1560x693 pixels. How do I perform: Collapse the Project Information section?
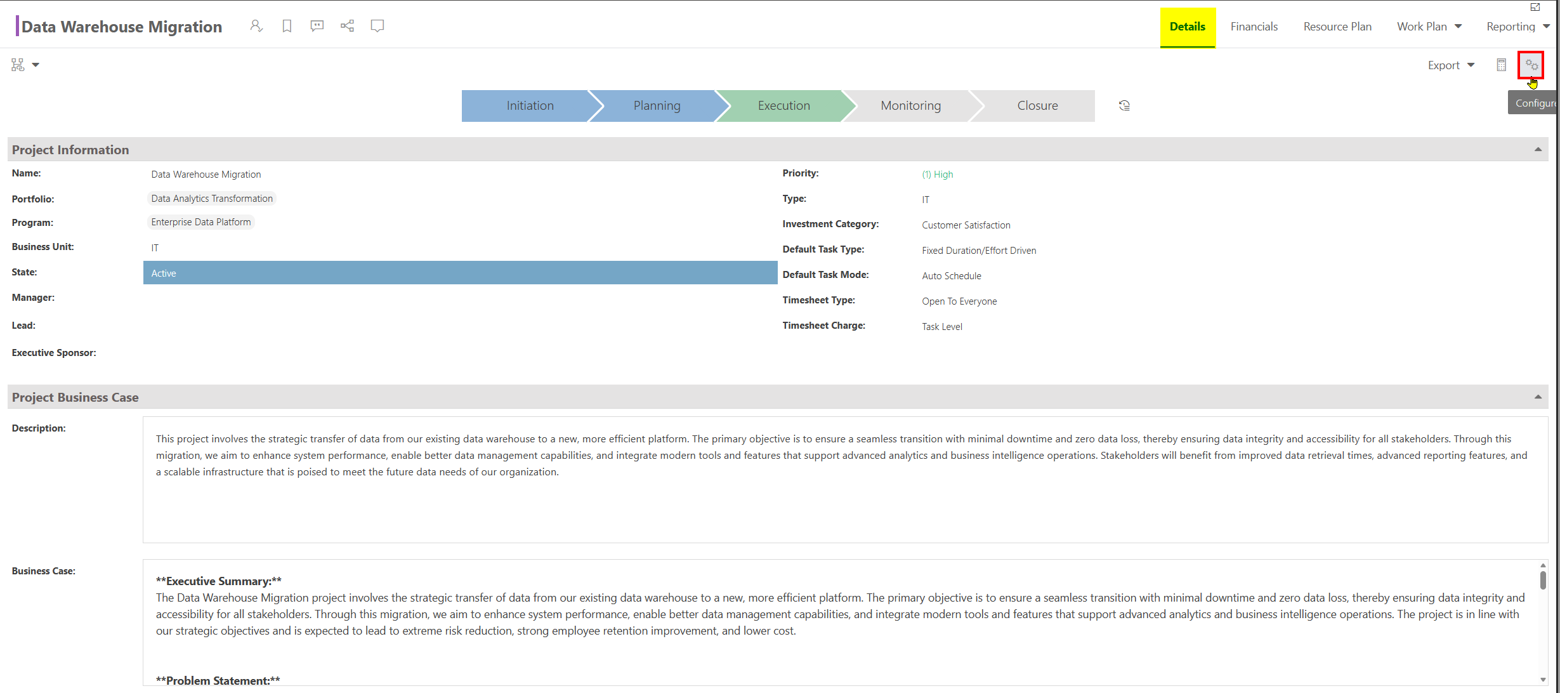click(x=1538, y=149)
